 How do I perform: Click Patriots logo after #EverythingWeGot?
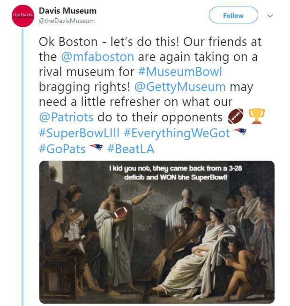tap(239, 133)
